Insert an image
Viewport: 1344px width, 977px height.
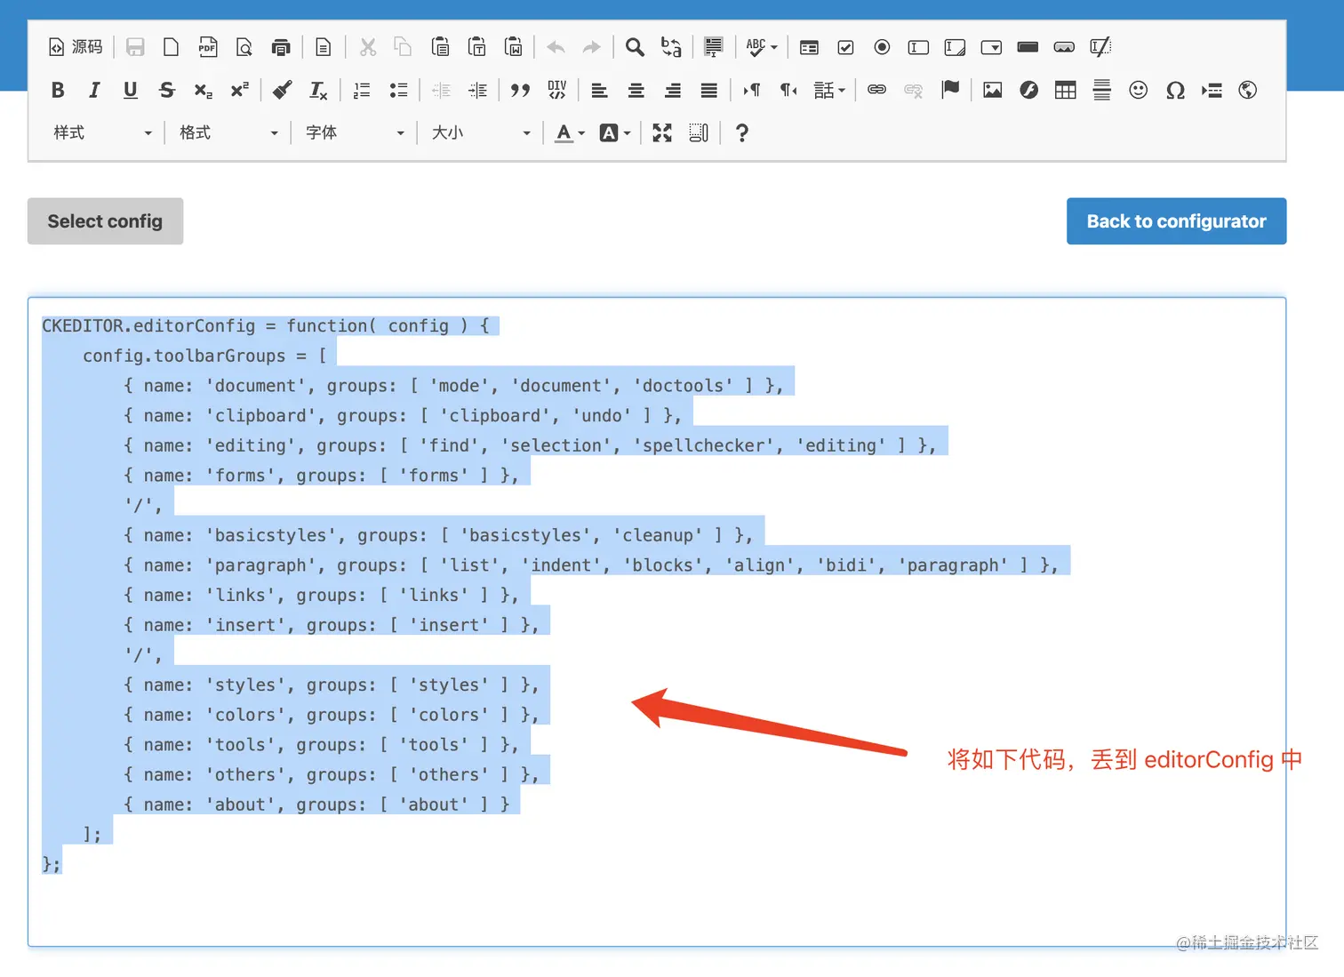click(x=993, y=90)
